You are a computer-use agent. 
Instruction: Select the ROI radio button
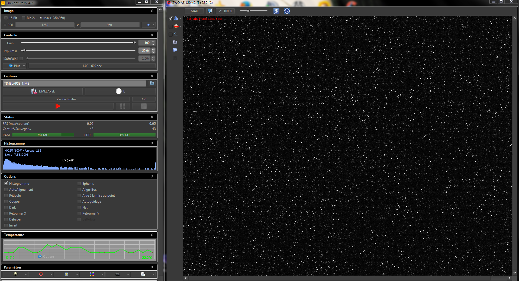coord(5,25)
